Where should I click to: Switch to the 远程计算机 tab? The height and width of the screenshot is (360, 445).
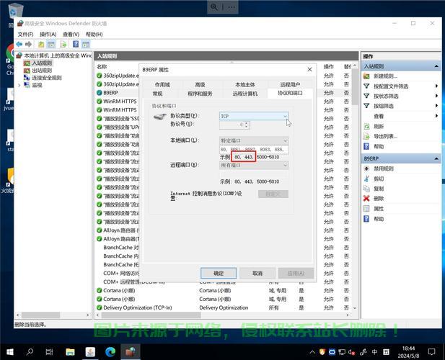(x=245, y=94)
